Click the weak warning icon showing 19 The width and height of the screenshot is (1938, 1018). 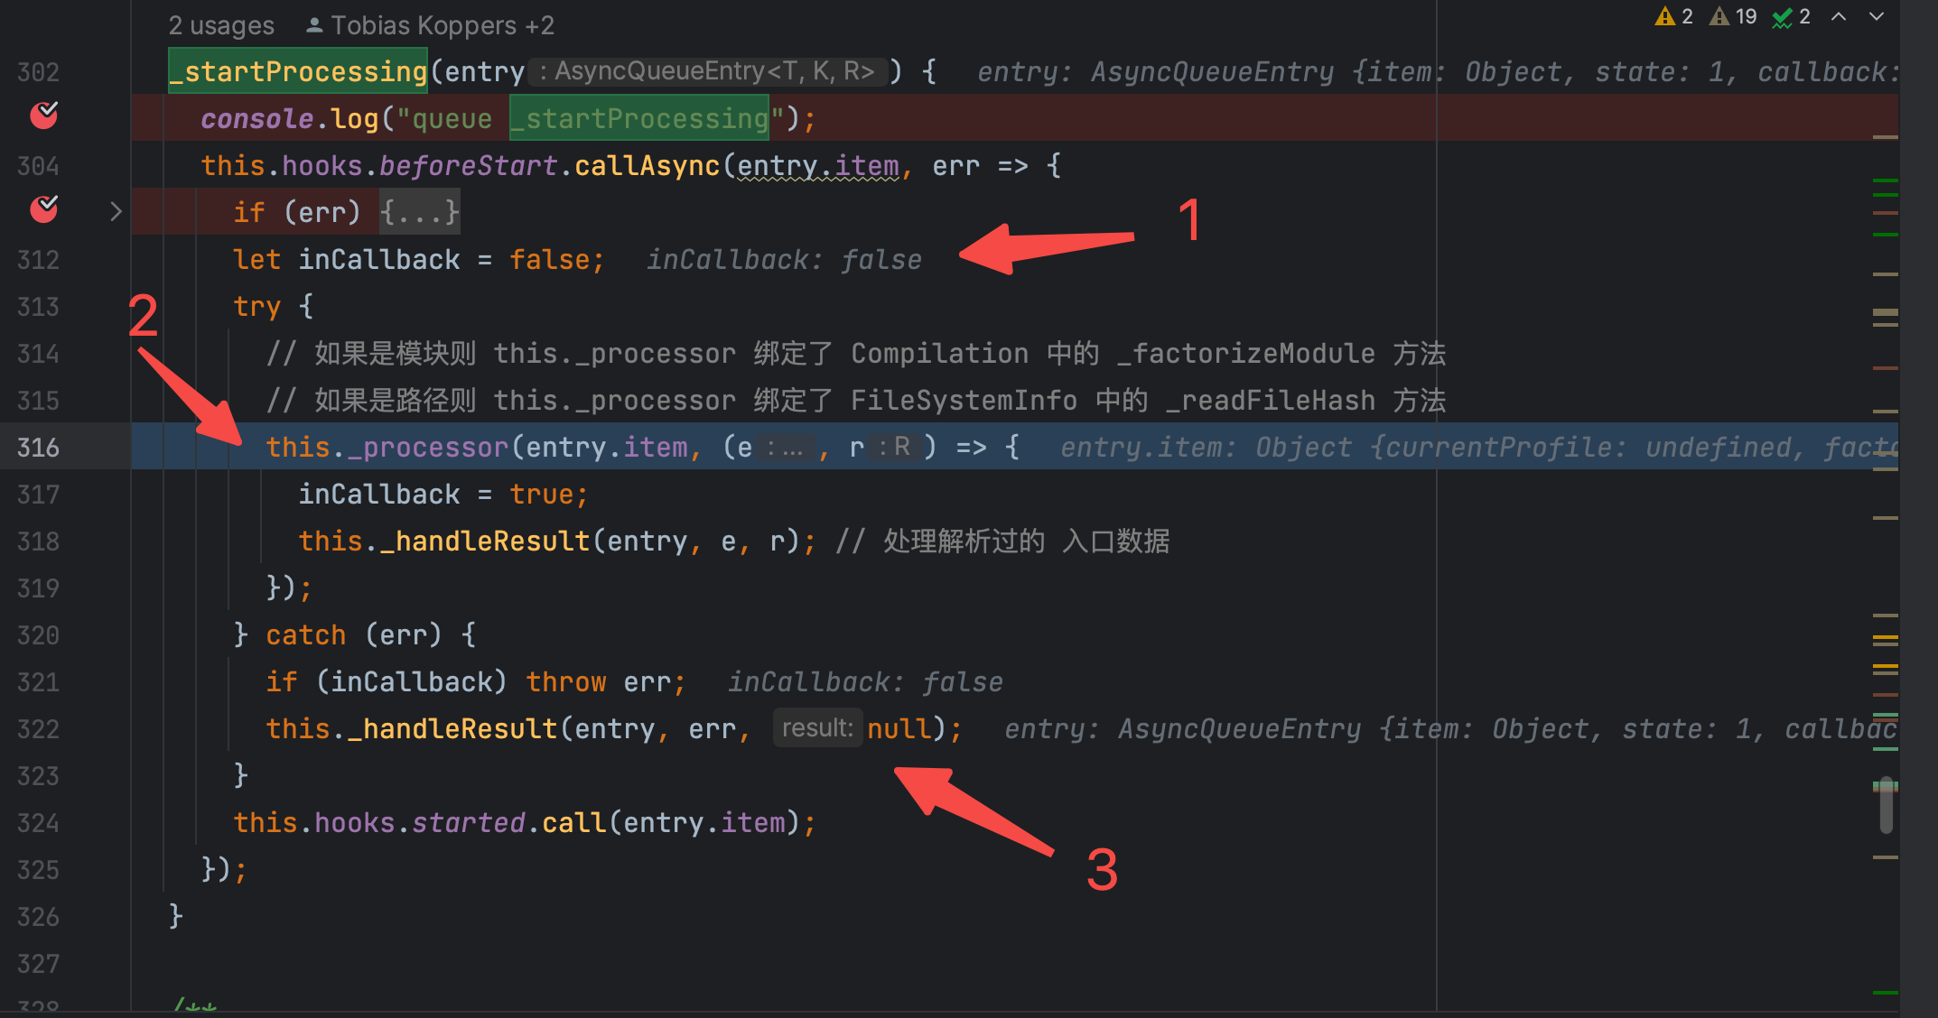[x=1719, y=16]
